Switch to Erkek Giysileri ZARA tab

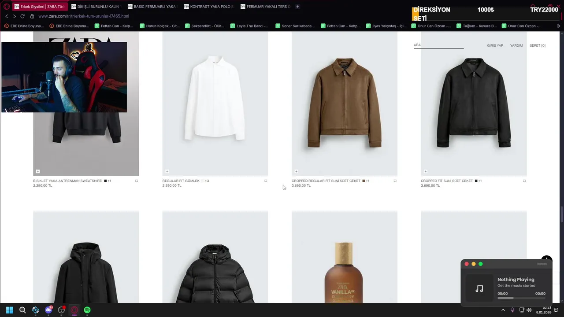point(40,7)
